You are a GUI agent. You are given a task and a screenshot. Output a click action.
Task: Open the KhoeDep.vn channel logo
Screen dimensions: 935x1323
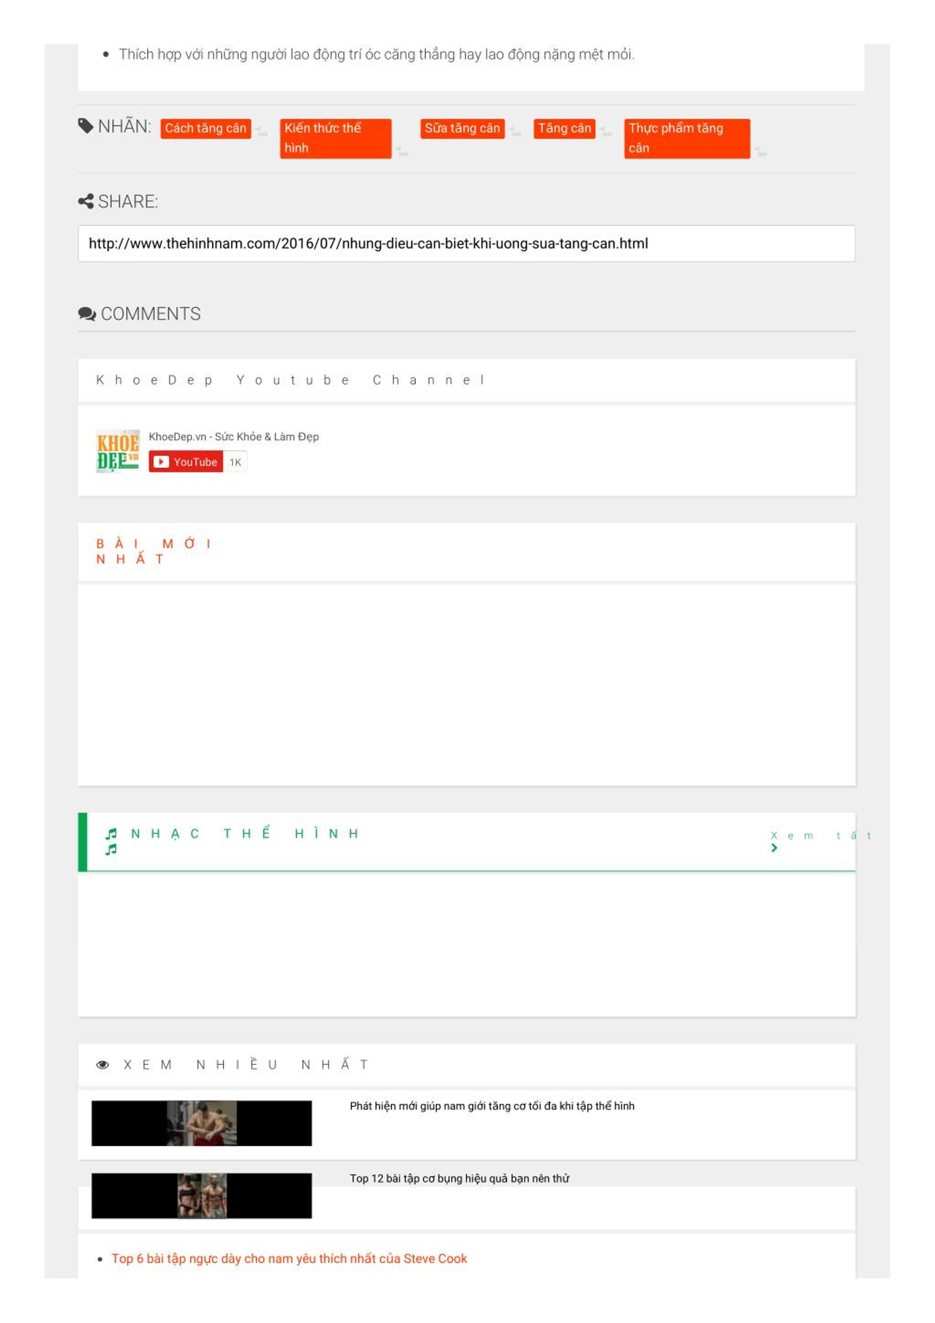click(x=118, y=451)
